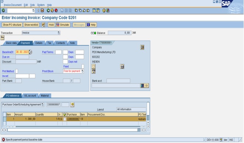The image size is (244, 143).
Task: Click the table horizontal scrollbar track
Action: [x=73, y=130]
